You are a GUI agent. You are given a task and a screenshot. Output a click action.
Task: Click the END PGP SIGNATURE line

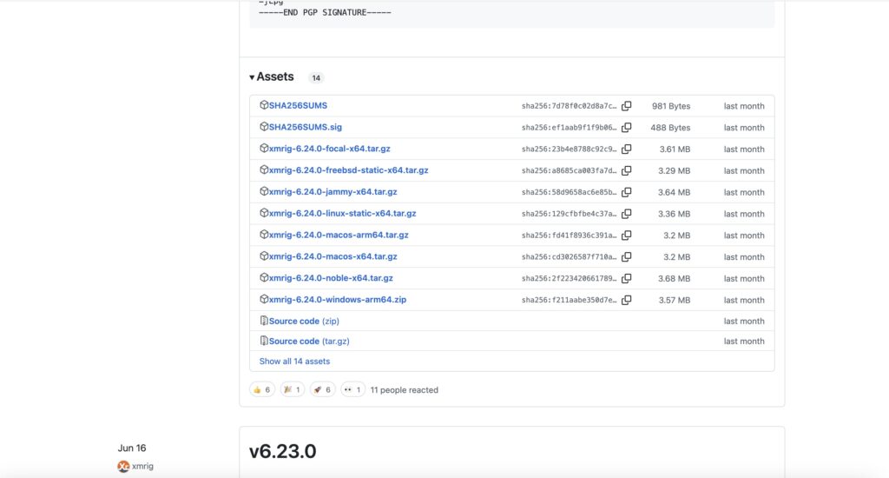[x=325, y=12]
